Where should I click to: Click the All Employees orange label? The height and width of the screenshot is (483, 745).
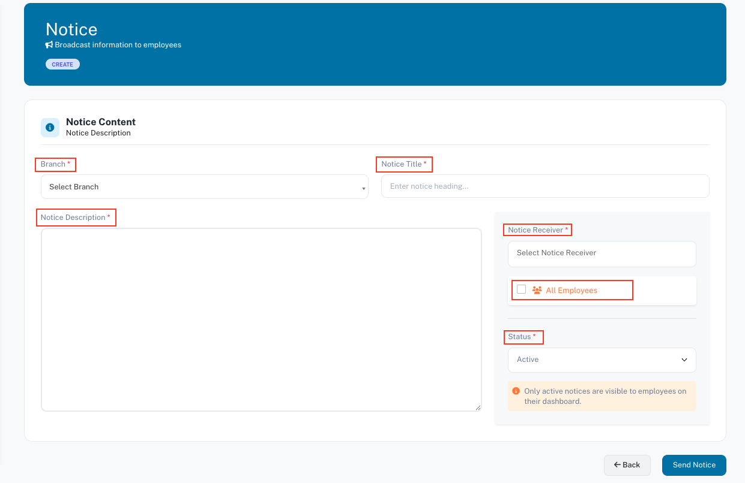point(572,291)
